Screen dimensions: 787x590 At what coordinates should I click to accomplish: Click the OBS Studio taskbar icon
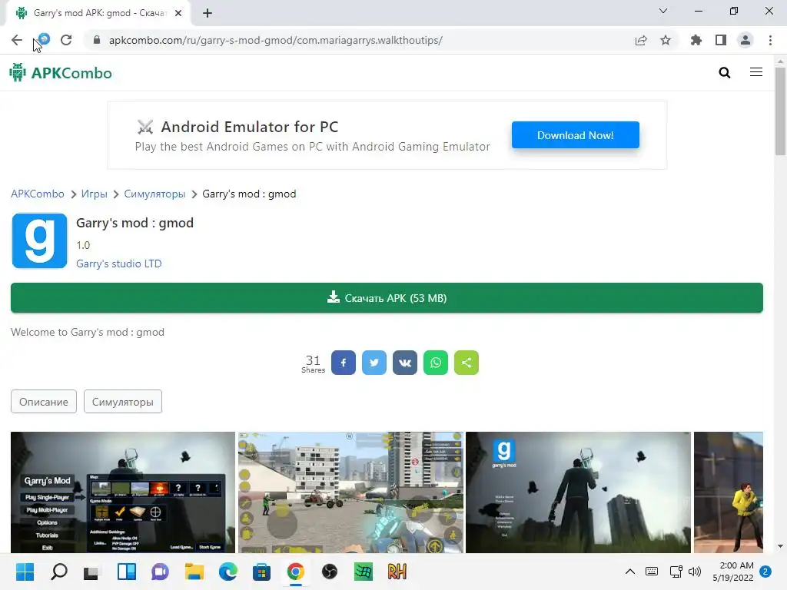(330, 572)
